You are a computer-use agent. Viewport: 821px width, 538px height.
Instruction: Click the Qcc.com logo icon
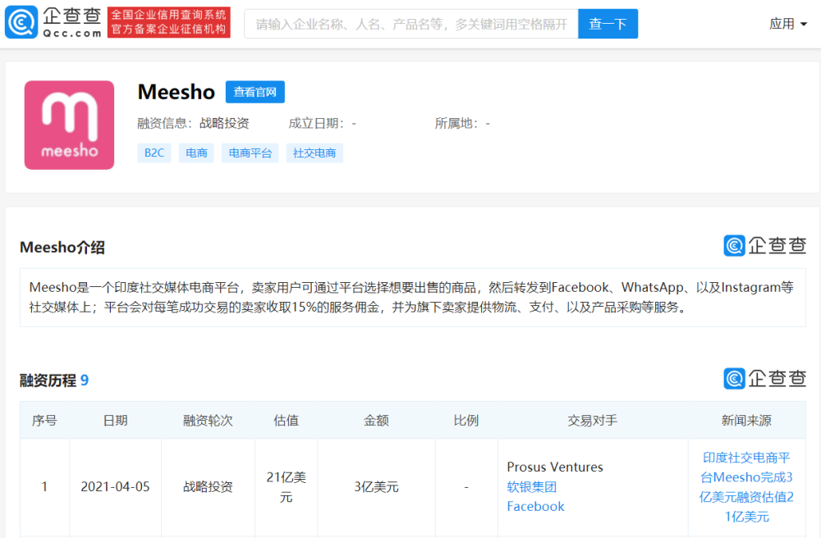click(x=21, y=22)
